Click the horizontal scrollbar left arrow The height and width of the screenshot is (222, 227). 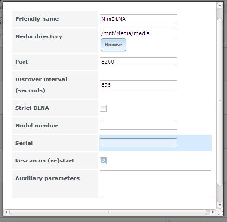point(6,212)
